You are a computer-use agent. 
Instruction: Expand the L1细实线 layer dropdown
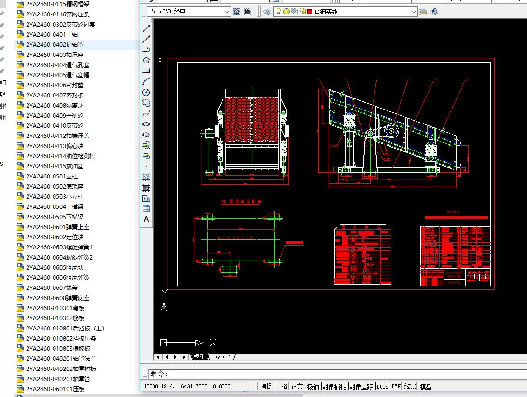[413, 12]
